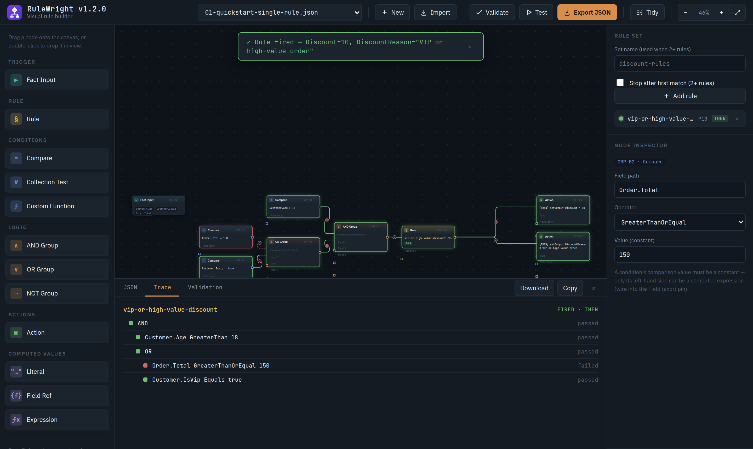Delete wire into setOutput DiscountReason action
Screen dimensions: 753x449
[x=496, y=240]
